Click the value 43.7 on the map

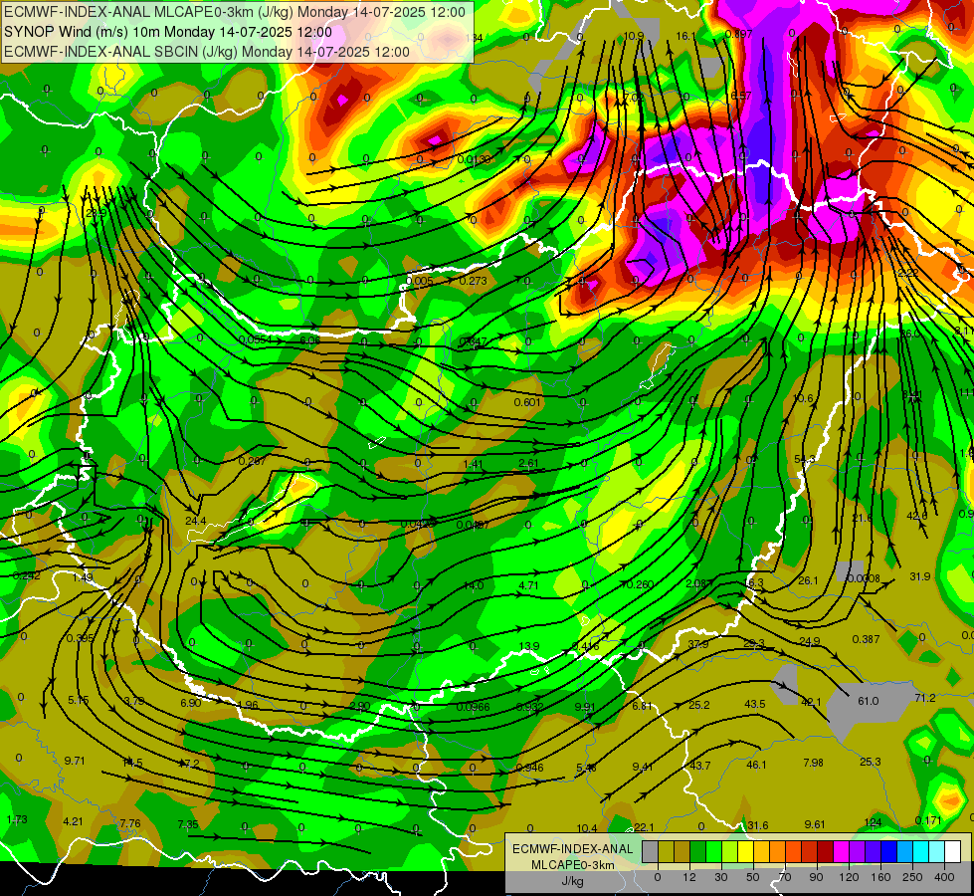click(x=700, y=766)
